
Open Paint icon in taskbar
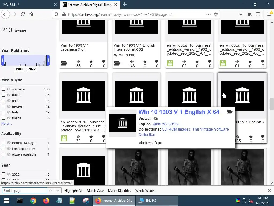click(x=86, y=201)
